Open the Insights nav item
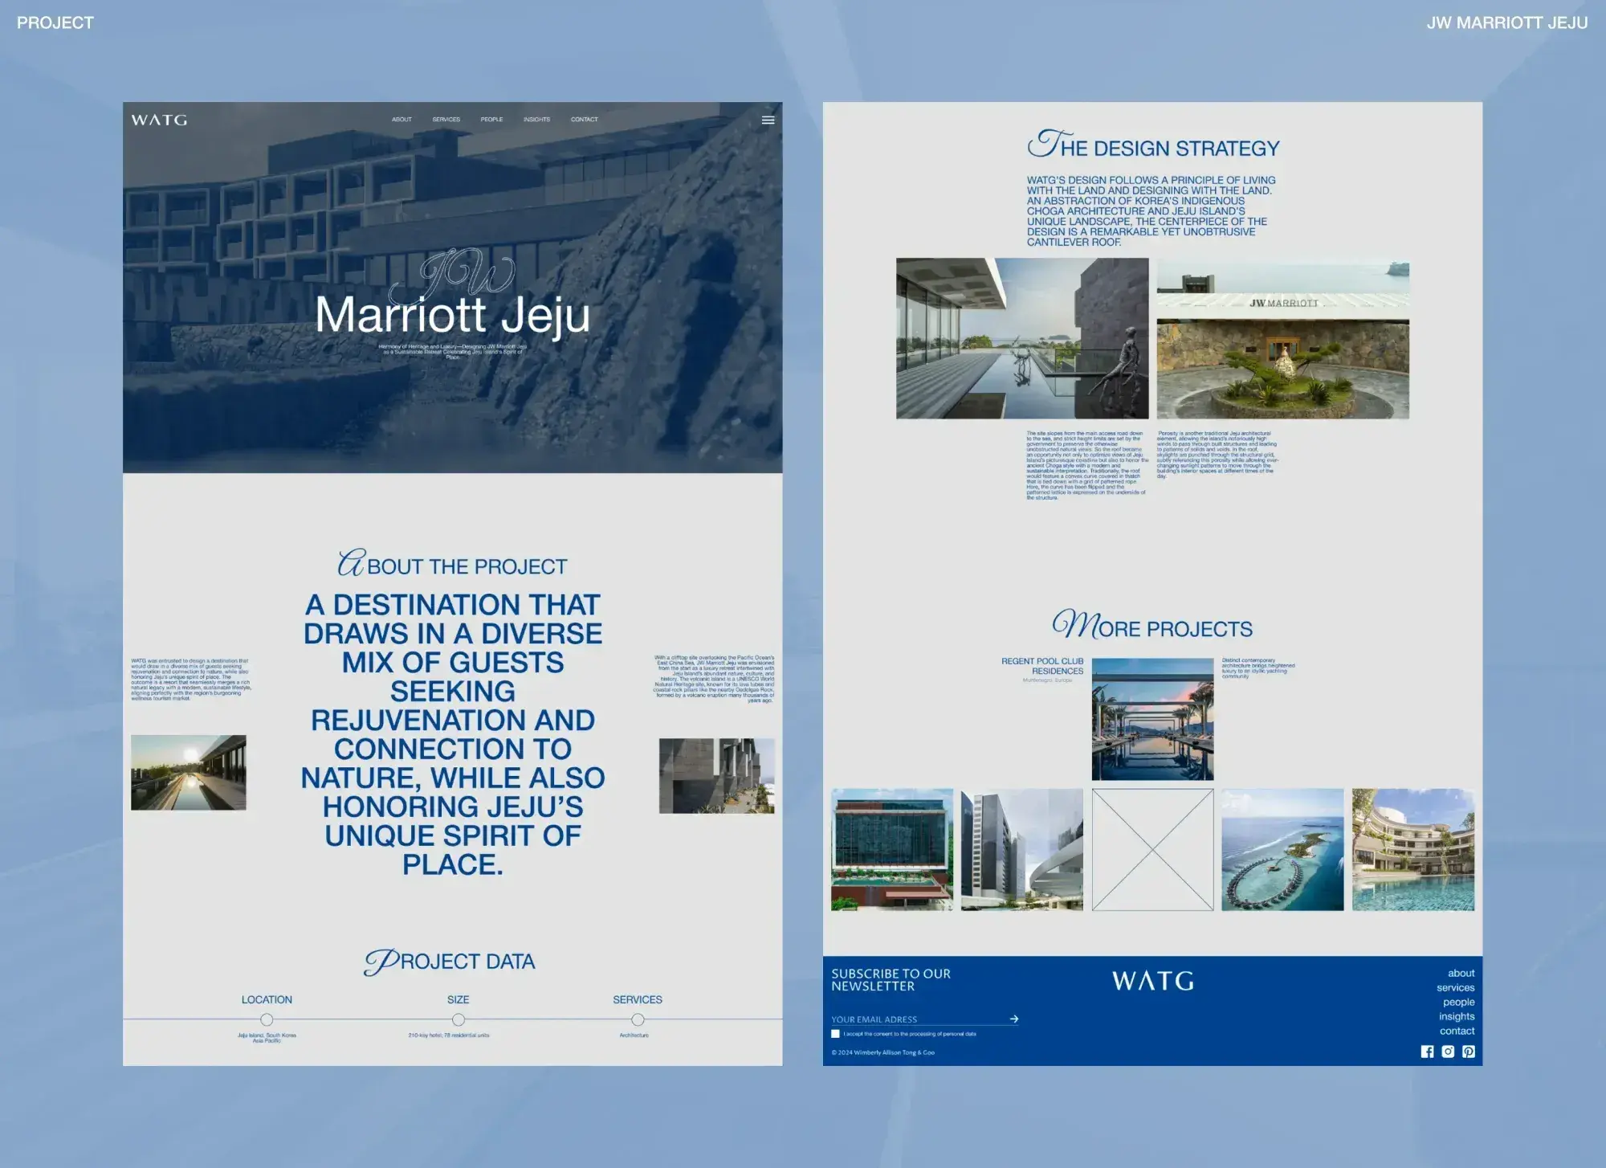 pyautogui.click(x=537, y=120)
